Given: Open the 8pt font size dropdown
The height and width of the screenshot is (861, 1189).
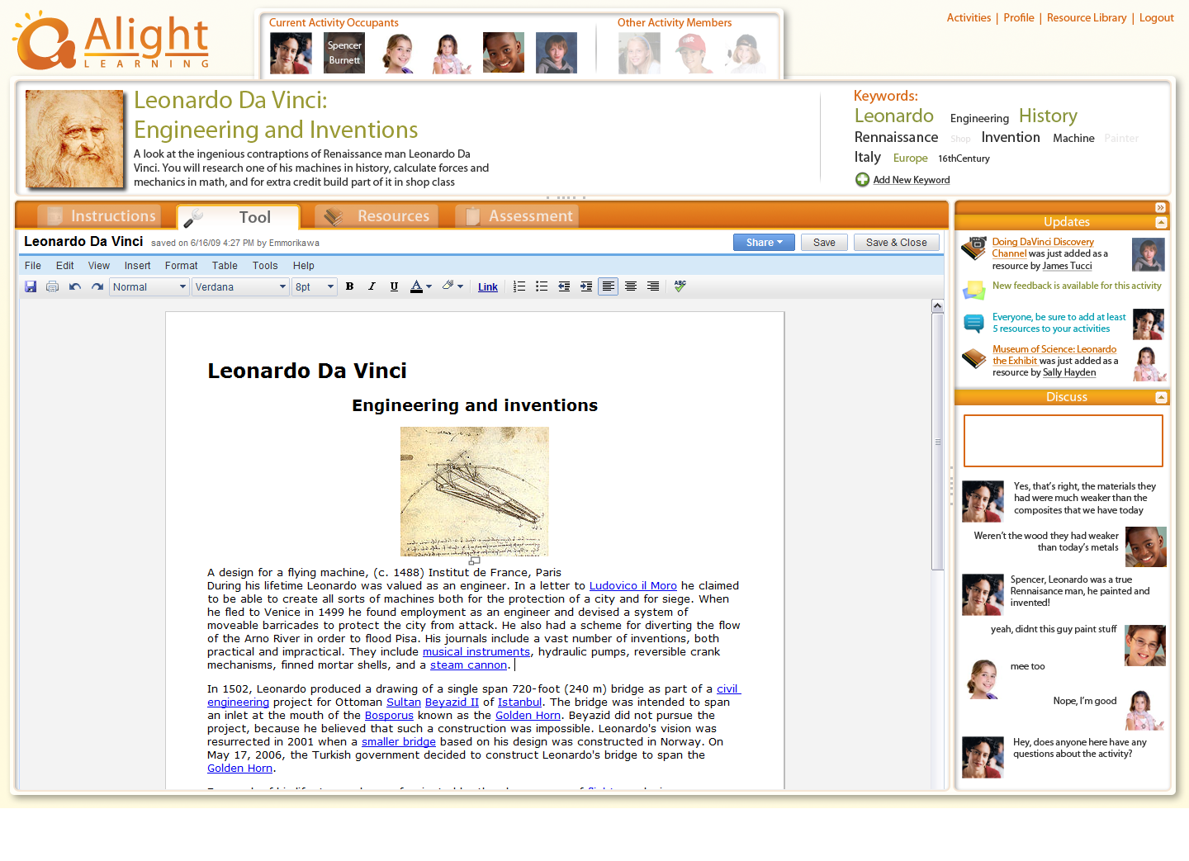Looking at the screenshot, I should [315, 287].
